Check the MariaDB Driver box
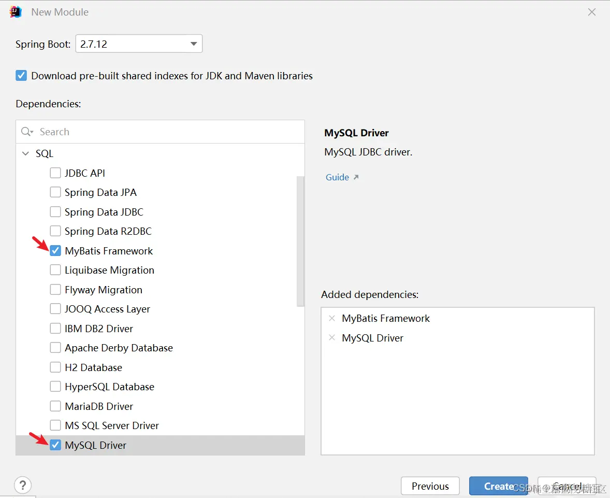 click(x=55, y=406)
